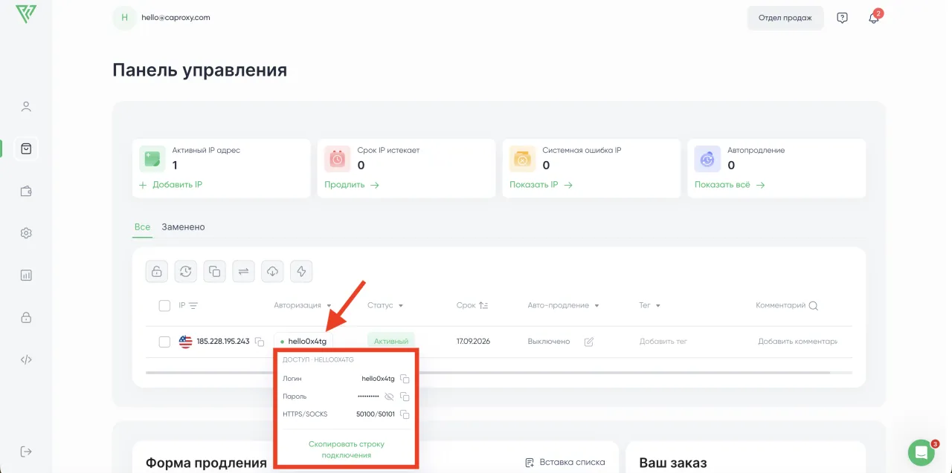Copy IP address 185.228.195.243
The height and width of the screenshot is (473, 952).
click(x=260, y=342)
